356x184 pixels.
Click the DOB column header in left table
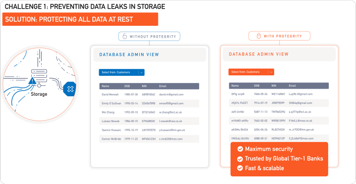pyautogui.click(x=127, y=86)
